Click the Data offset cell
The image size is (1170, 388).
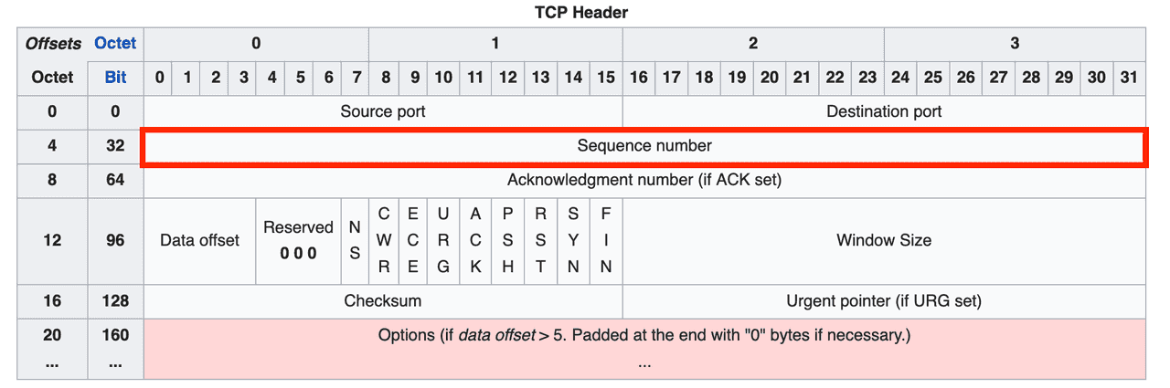click(199, 241)
